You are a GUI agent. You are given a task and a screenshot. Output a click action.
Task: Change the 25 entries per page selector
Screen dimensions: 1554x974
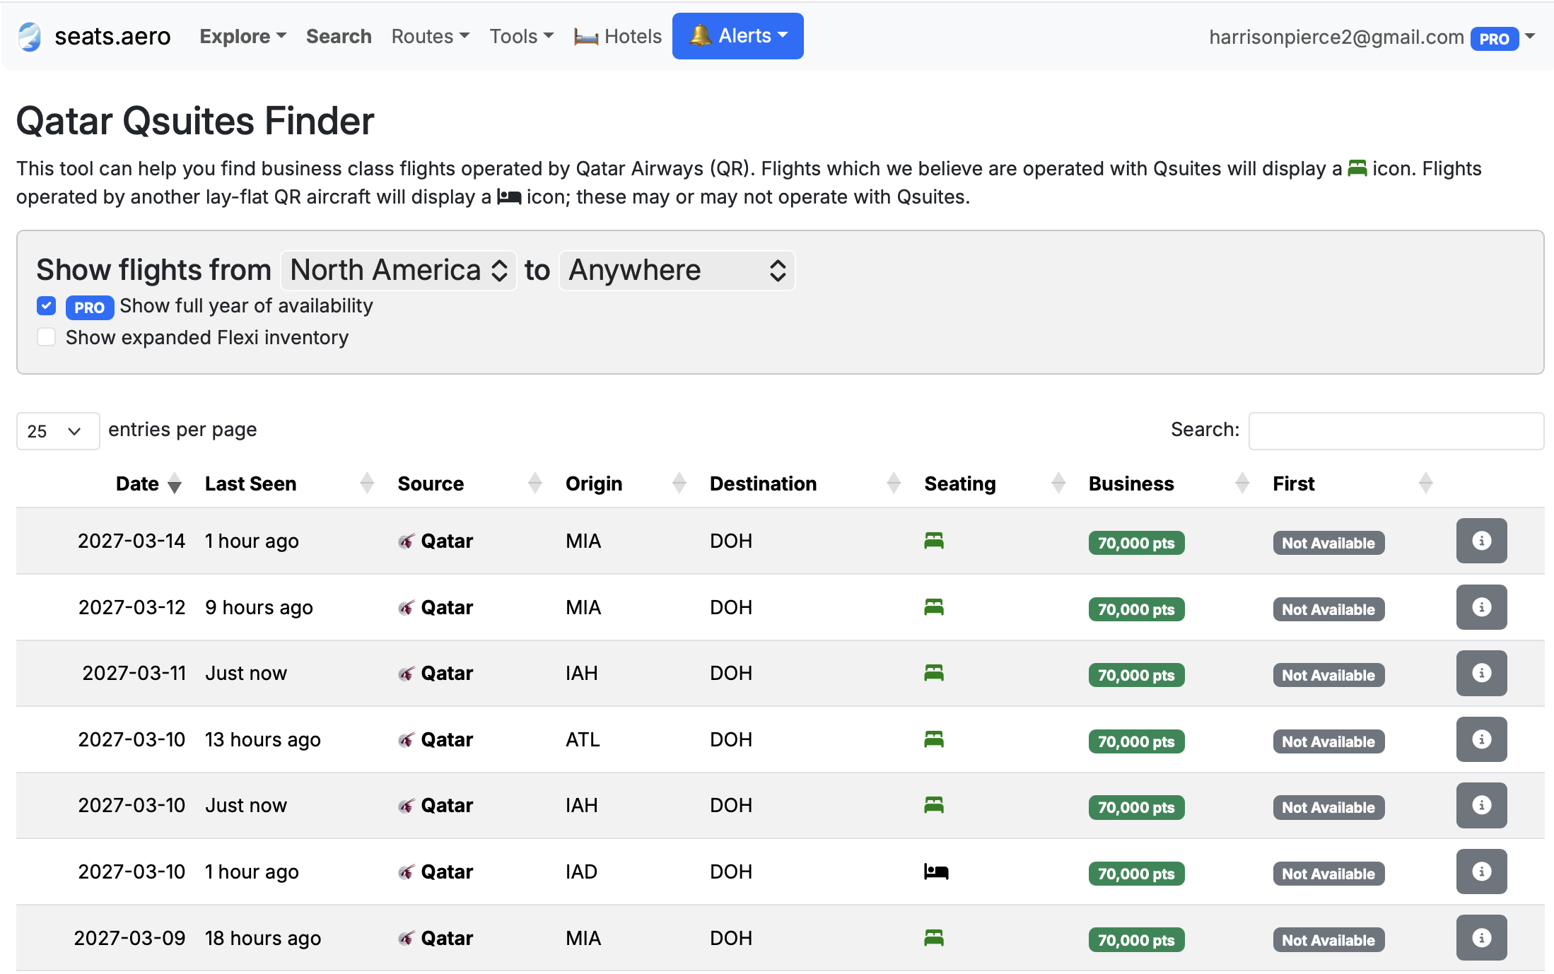tap(58, 431)
